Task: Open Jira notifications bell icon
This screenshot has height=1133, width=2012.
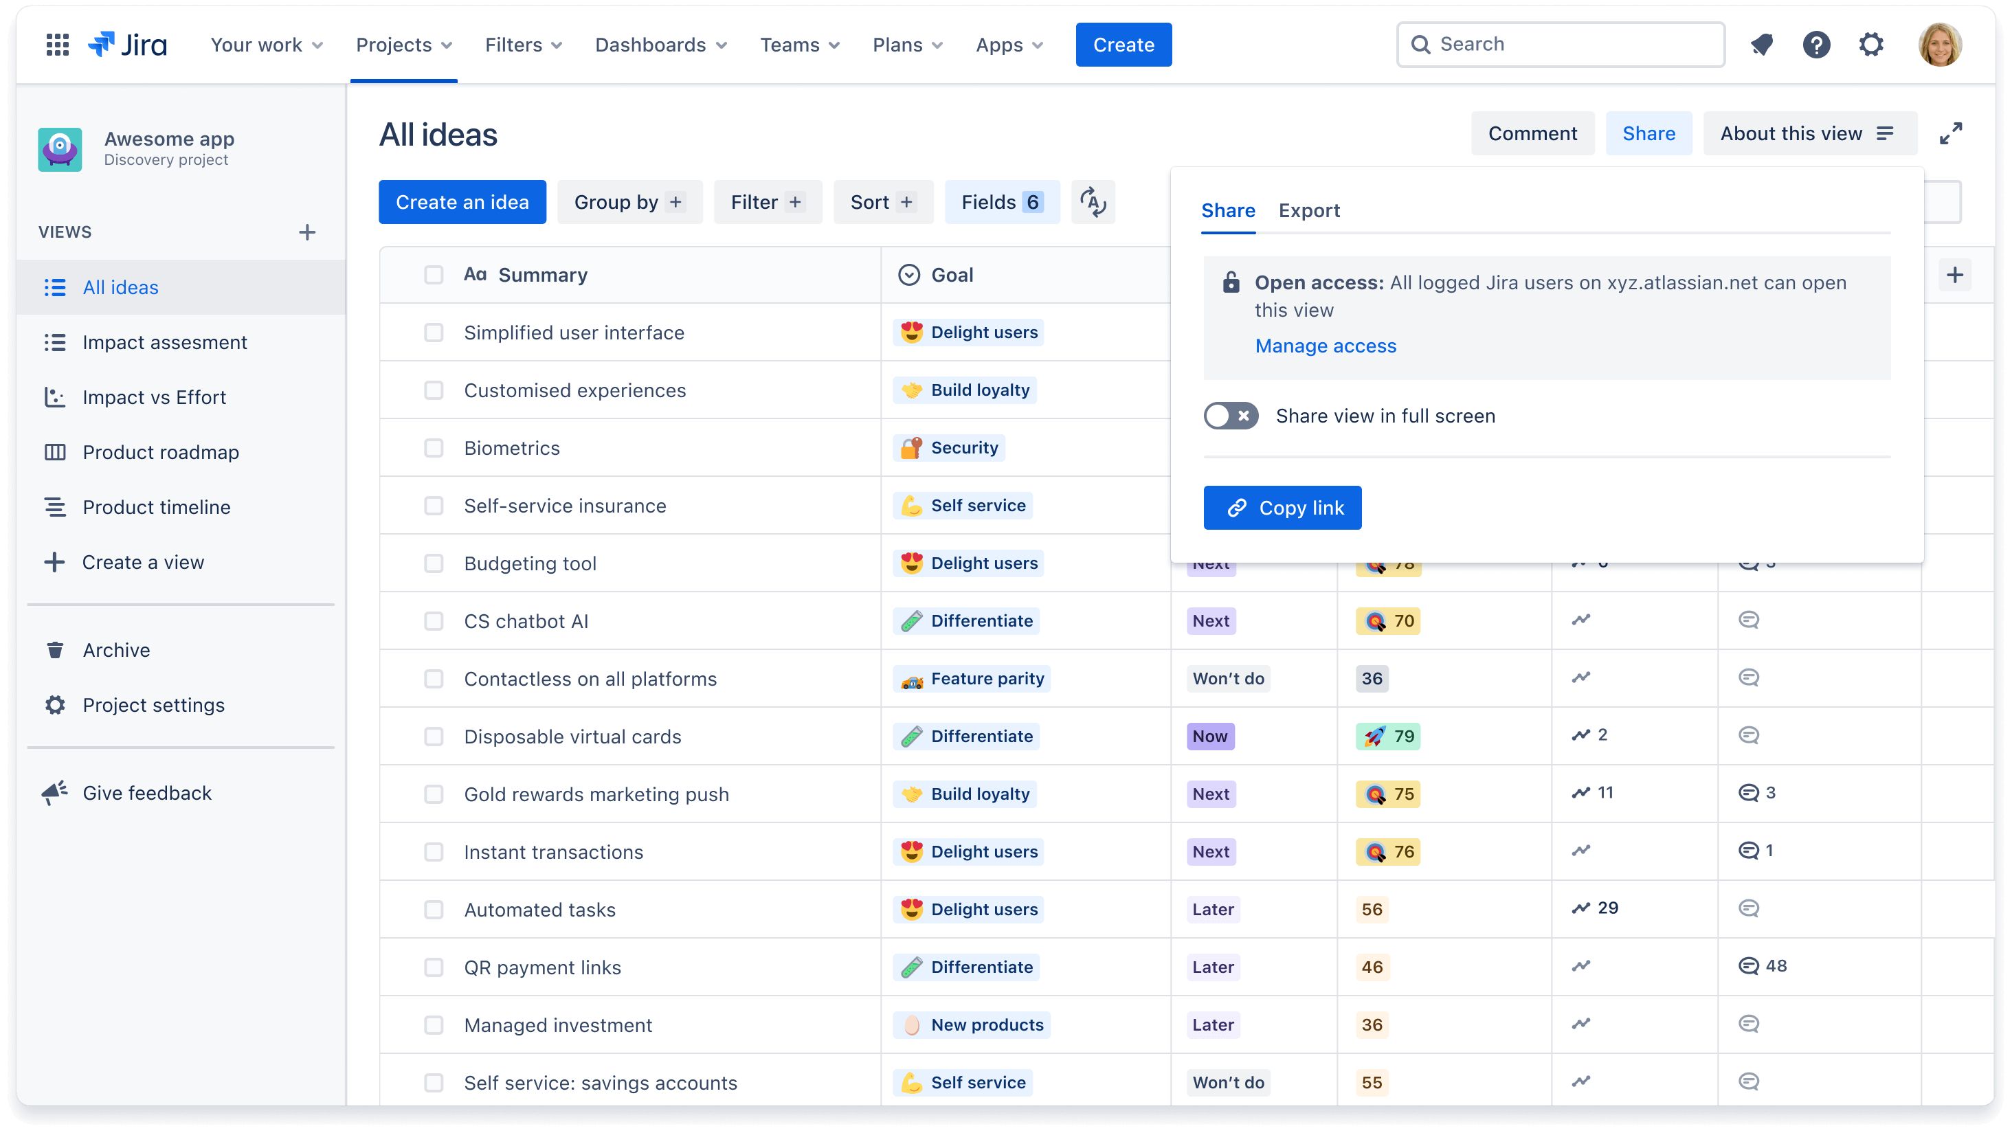Action: [x=1762, y=44]
